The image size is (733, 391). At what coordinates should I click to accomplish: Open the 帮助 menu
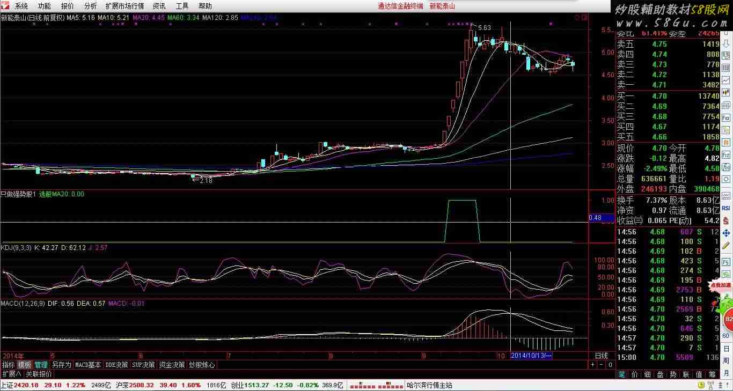pyautogui.click(x=205, y=6)
